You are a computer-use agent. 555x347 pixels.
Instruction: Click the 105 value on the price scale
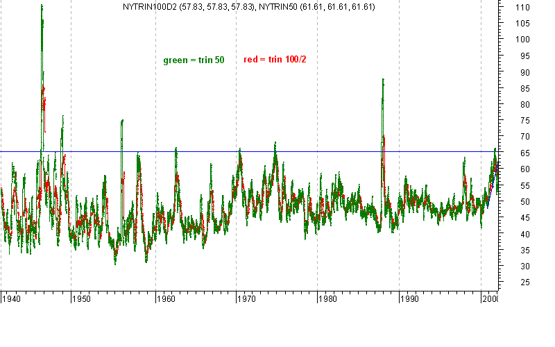(x=522, y=24)
